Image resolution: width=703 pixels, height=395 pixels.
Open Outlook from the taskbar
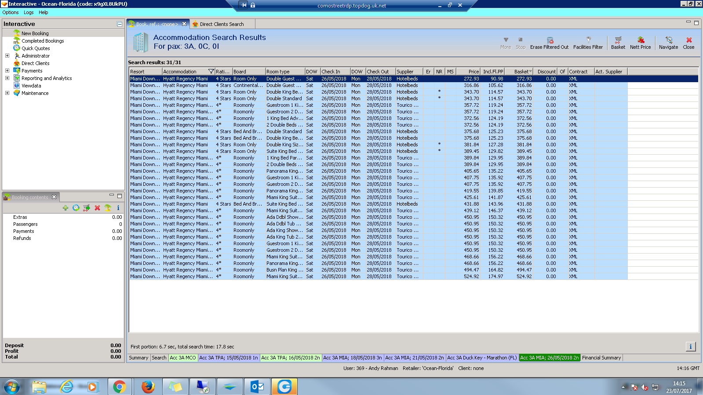point(257,387)
